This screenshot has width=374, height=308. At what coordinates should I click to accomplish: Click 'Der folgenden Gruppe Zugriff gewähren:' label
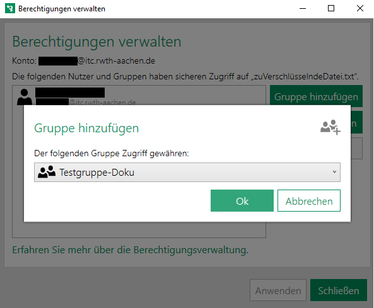pos(112,153)
